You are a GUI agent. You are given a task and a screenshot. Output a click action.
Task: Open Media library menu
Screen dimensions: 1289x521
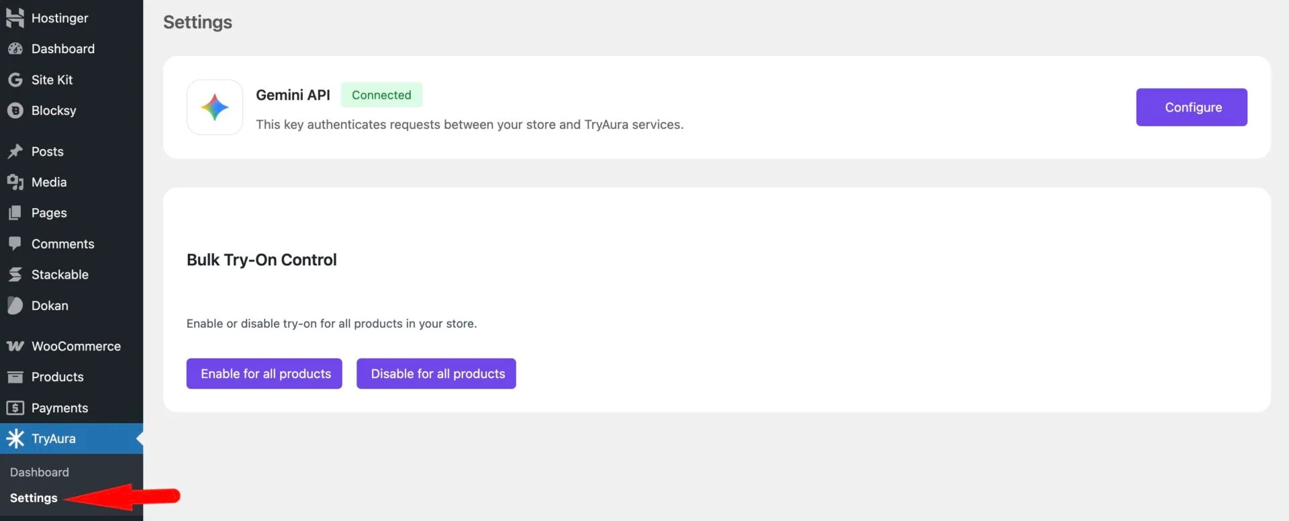pyautogui.click(x=71, y=183)
